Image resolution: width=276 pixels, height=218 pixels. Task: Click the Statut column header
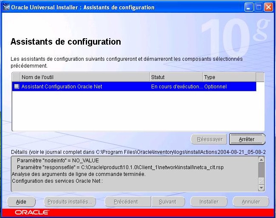tap(176, 77)
